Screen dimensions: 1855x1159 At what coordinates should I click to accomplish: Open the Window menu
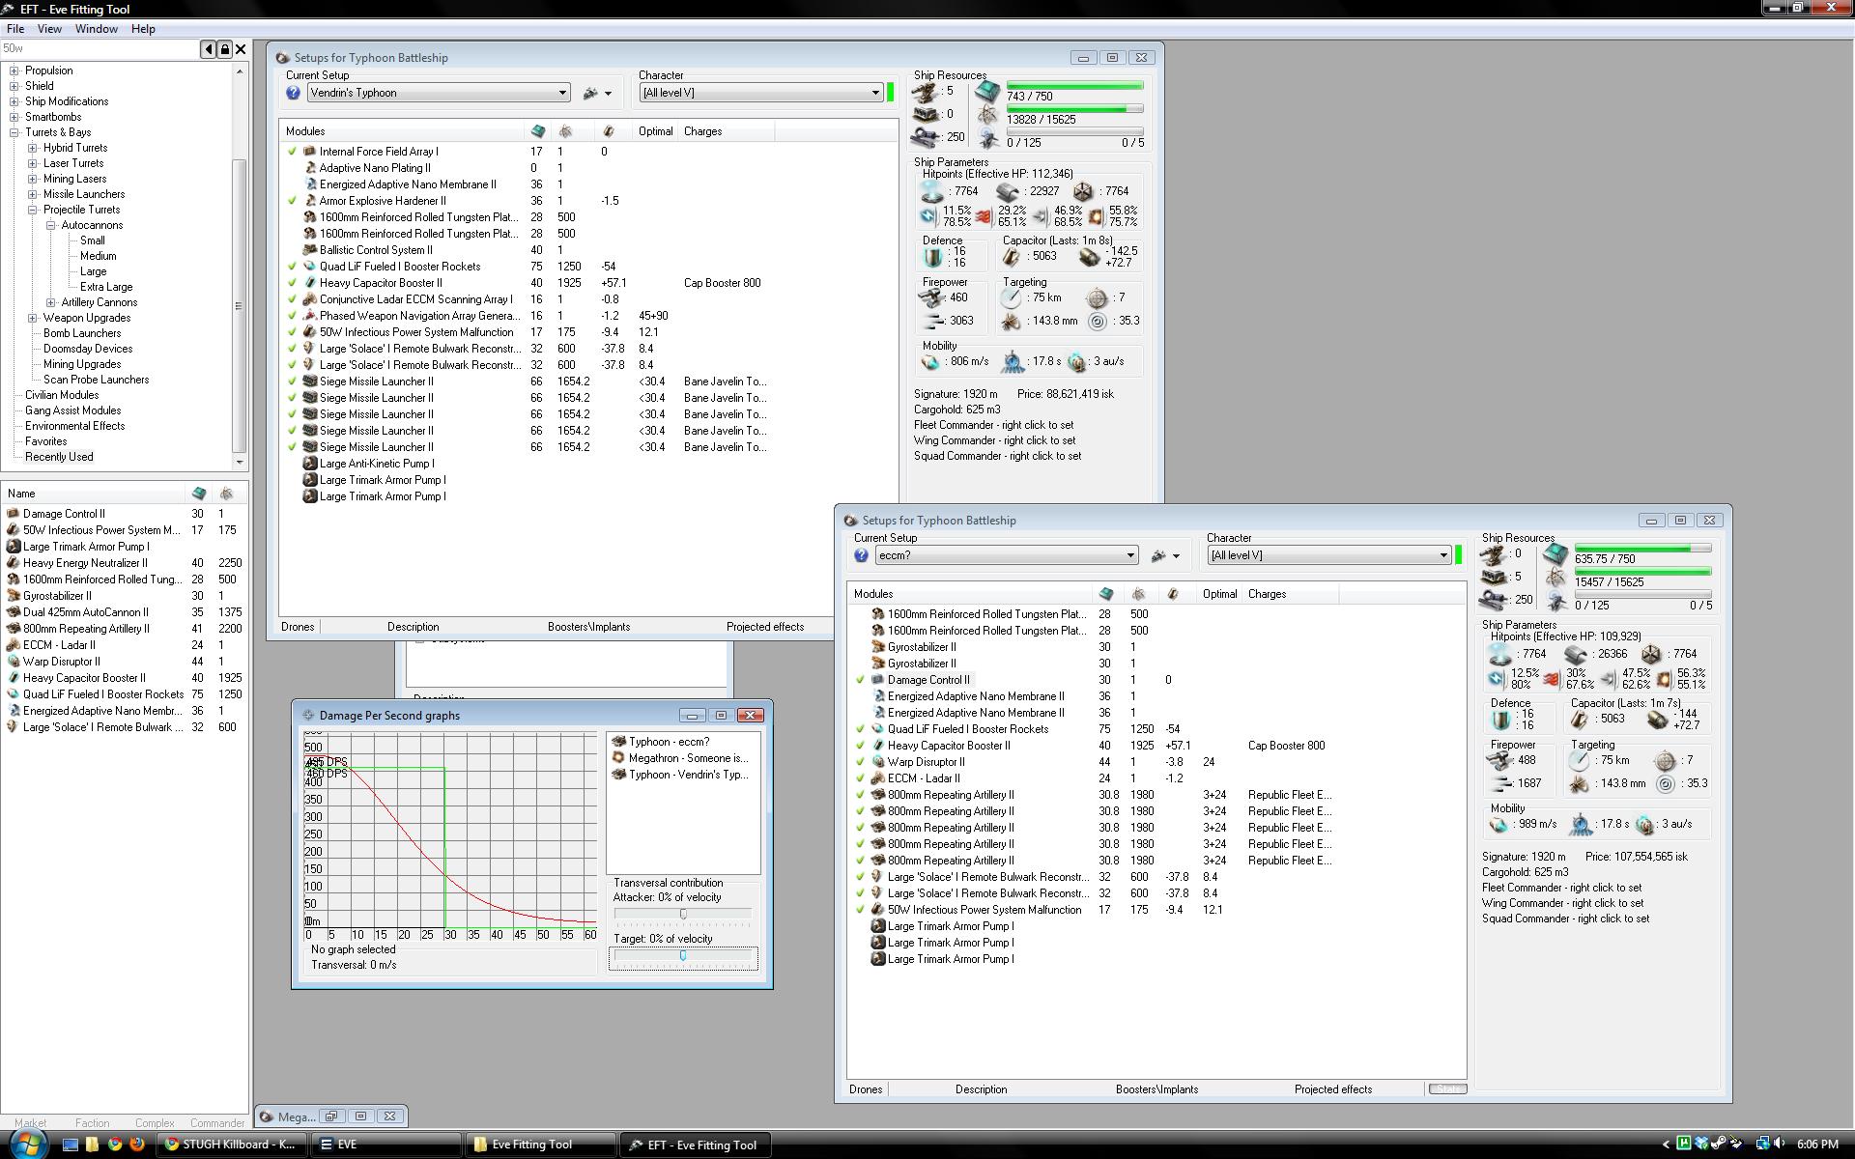(x=97, y=28)
